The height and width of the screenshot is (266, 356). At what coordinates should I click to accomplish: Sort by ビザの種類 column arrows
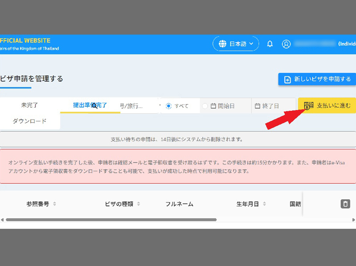coord(138,204)
